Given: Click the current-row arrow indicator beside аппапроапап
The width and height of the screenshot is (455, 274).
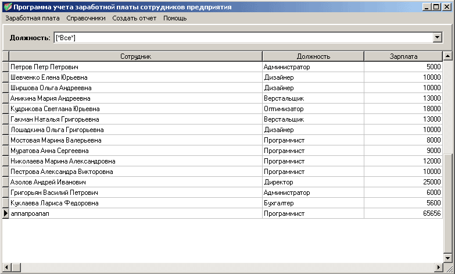Looking at the screenshot, I should pyautogui.click(x=5, y=213).
